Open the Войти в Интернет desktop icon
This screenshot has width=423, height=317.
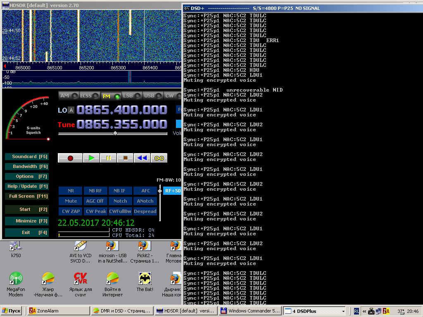tap(112, 284)
